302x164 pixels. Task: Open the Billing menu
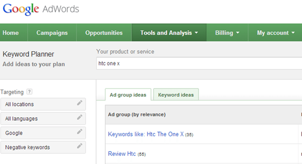coord(227,33)
